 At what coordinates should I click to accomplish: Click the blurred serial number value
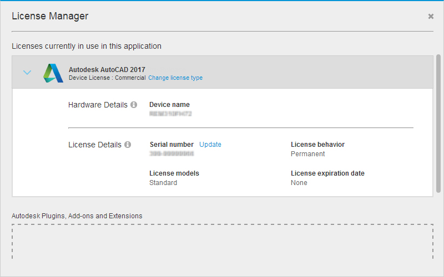coord(171,153)
